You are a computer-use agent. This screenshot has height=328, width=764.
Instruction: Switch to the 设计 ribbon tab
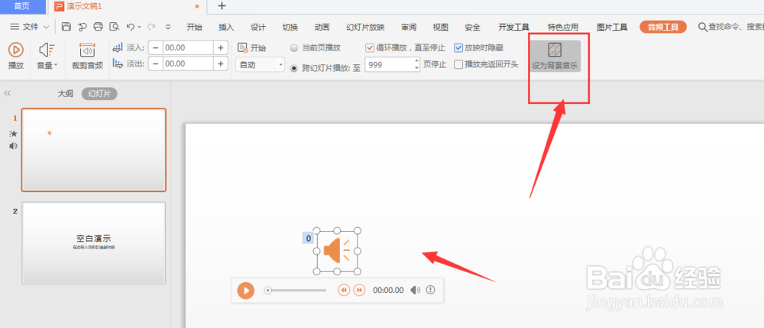(x=257, y=28)
